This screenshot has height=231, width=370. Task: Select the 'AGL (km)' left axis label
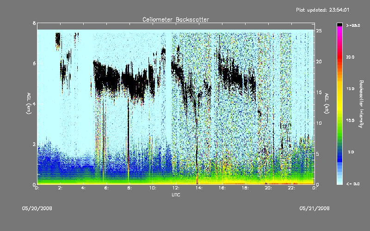[29, 103]
